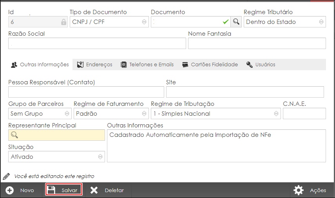Click the lock icon in Id field
Viewport: 335px width, 198px height.
63,22
